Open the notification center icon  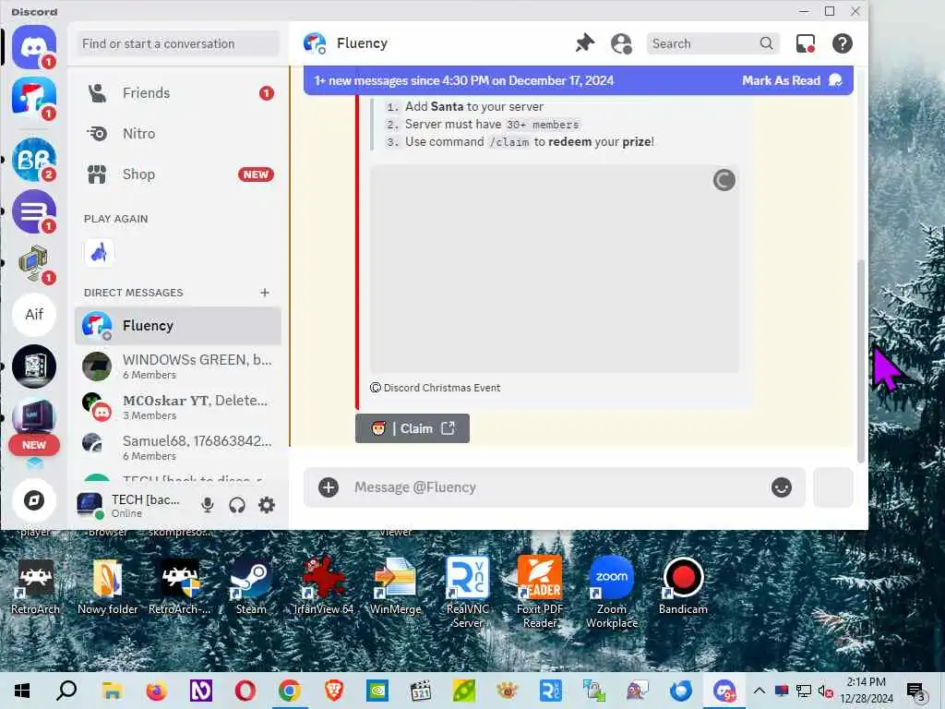[x=916, y=691]
